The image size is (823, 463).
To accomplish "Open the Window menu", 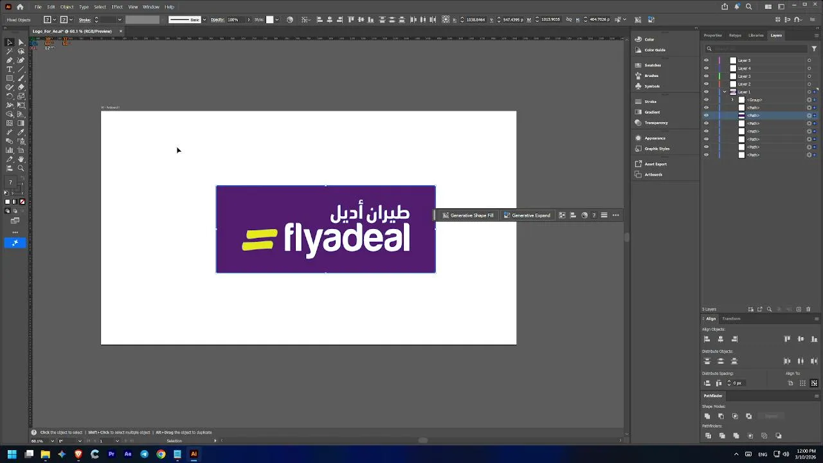I will point(151,6).
